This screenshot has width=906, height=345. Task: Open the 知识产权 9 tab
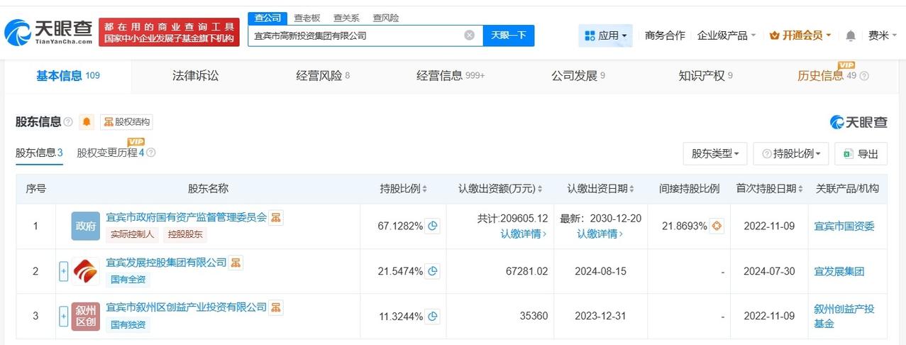[706, 76]
